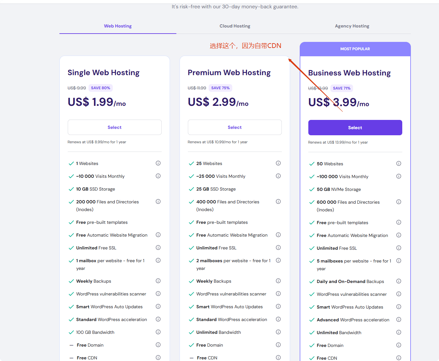The width and height of the screenshot is (439, 361).
Task: Choose the Business Web Hosting plan
Action: pos(355,128)
